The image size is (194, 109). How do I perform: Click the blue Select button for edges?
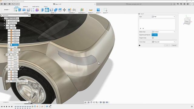pyautogui.click(x=155, y=35)
